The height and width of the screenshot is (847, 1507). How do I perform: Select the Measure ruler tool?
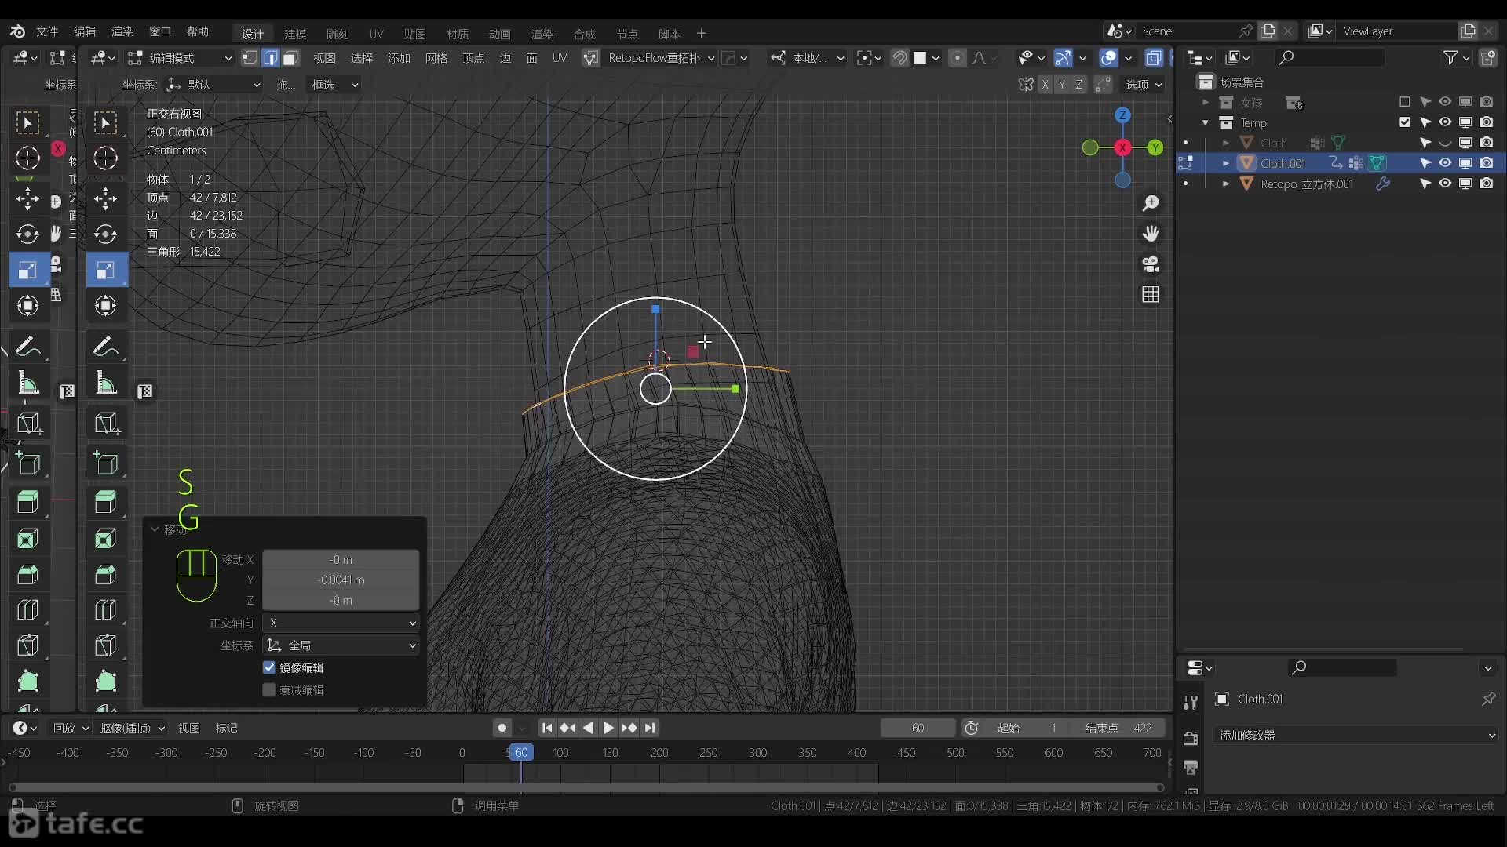point(105,383)
